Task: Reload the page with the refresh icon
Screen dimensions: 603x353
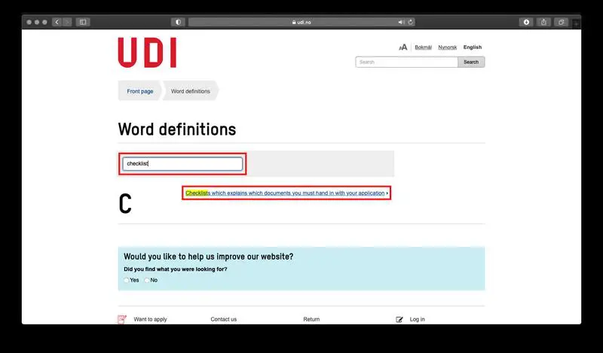Action: click(x=411, y=22)
